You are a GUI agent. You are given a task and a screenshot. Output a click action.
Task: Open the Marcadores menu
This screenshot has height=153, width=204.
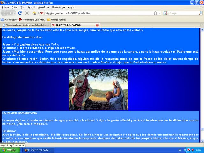point(43,7)
